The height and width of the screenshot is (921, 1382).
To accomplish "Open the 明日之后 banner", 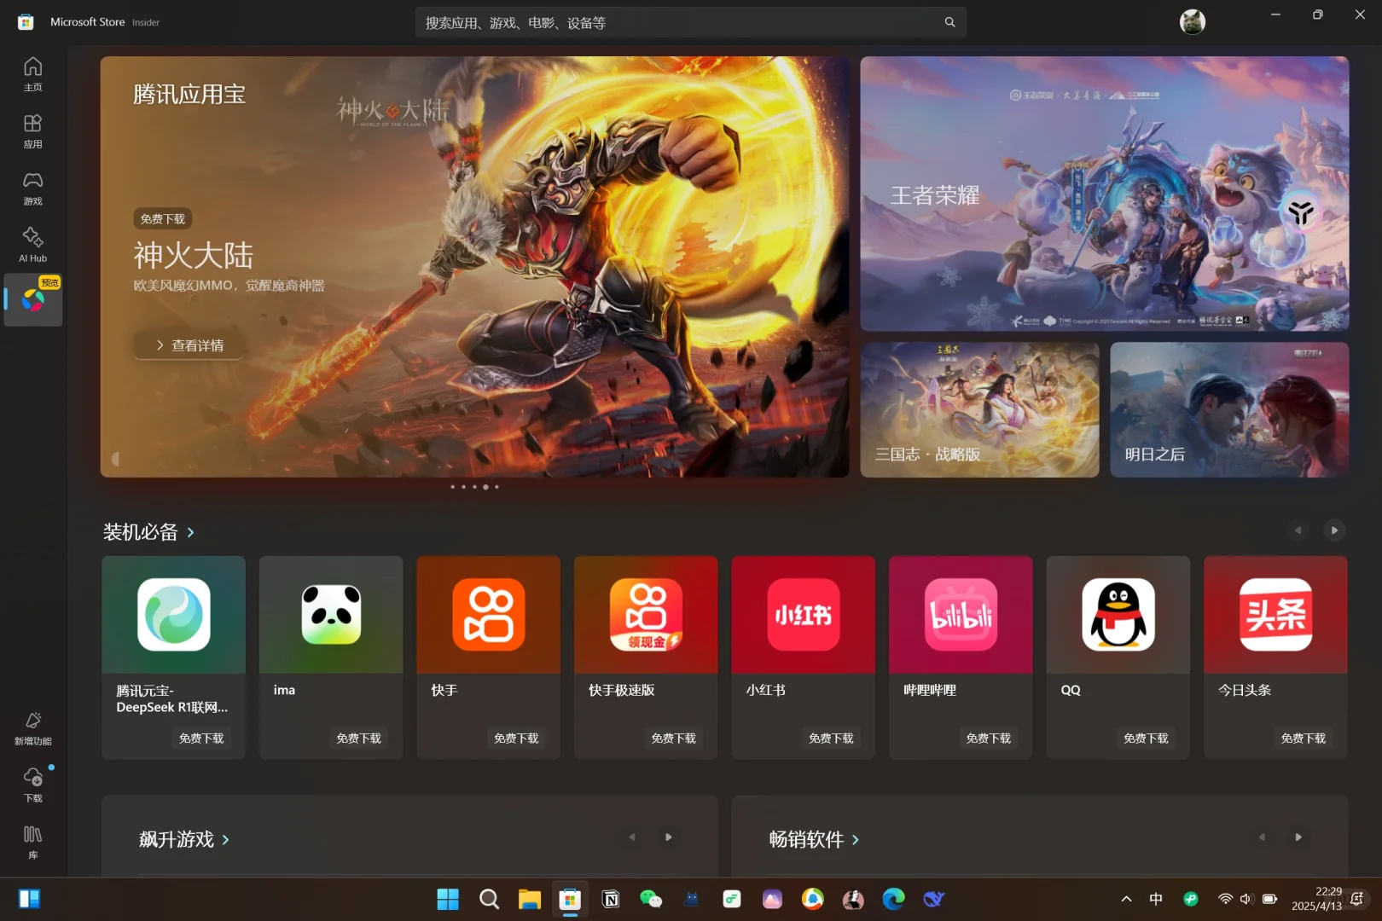I will tap(1229, 409).
